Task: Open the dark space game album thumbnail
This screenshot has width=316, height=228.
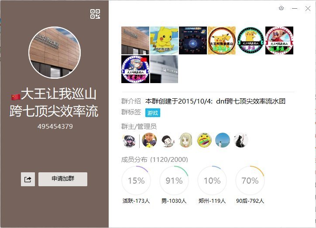Action: 193,40
